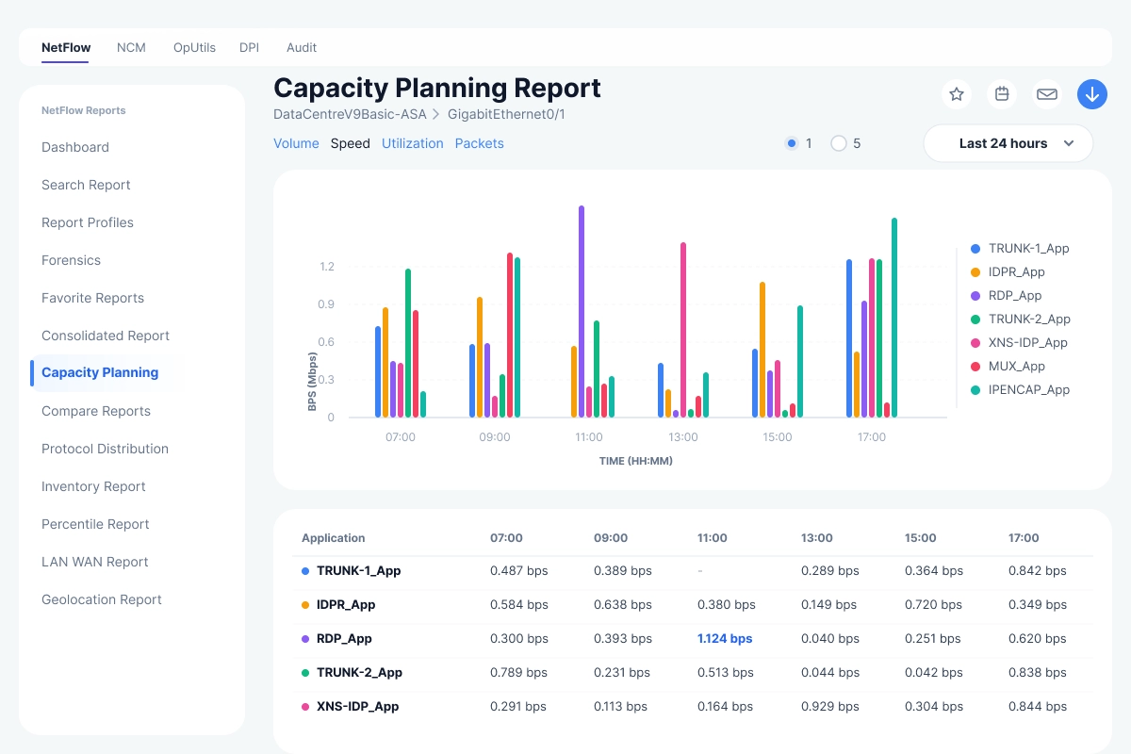Show the Speed view
This screenshot has height=754, width=1131.
coord(350,143)
